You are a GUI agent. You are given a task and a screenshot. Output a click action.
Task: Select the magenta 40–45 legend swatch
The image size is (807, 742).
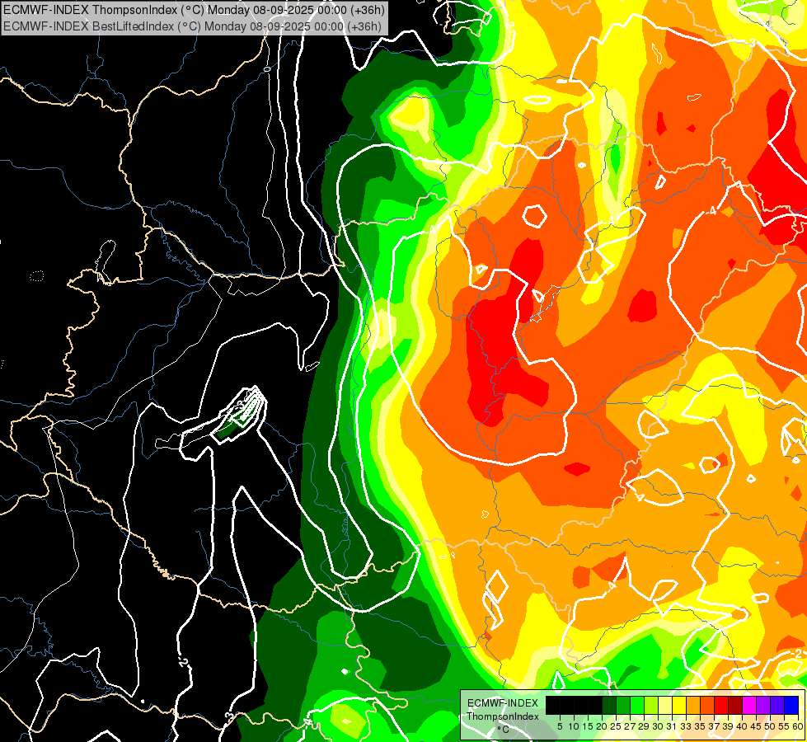[749, 706]
